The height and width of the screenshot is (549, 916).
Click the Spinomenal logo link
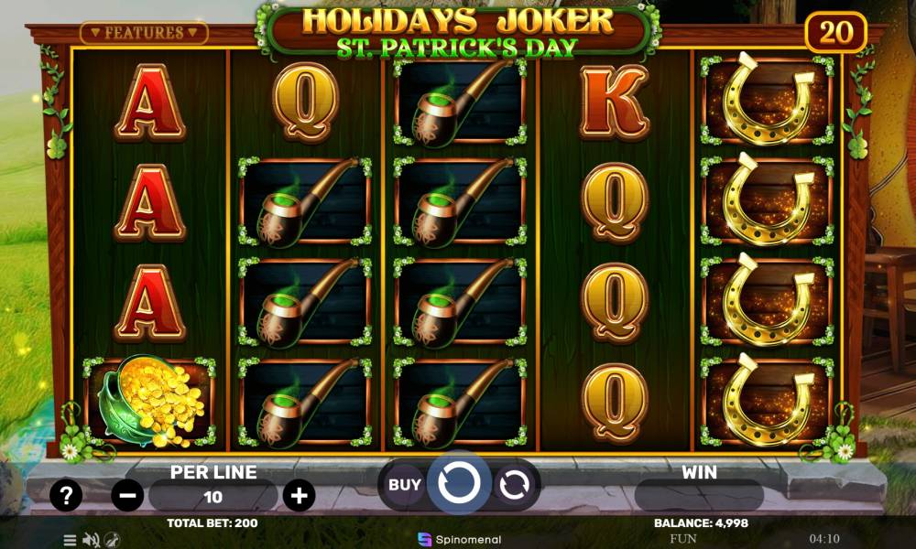[x=460, y=540]
